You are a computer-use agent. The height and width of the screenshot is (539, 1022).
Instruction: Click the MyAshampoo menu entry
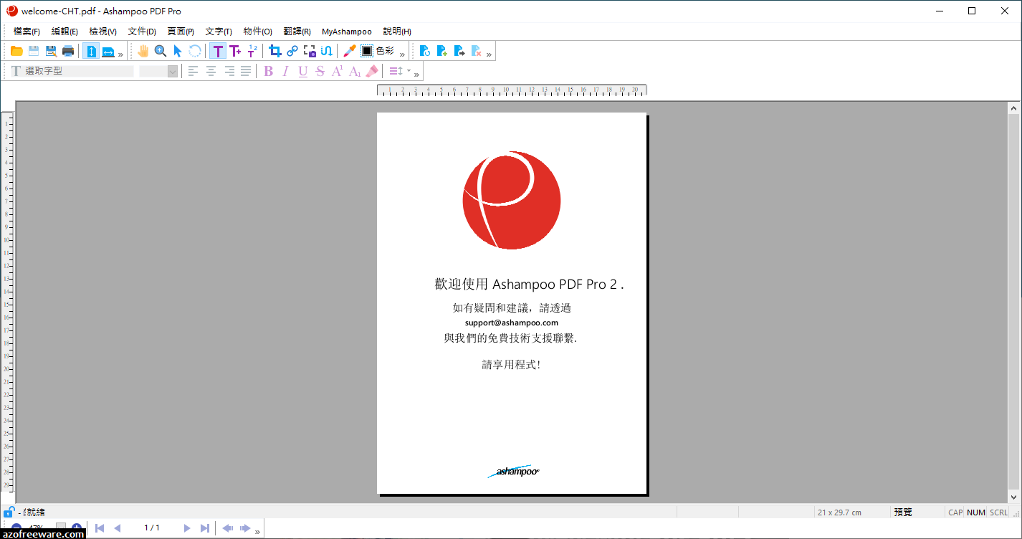[346, 31]
